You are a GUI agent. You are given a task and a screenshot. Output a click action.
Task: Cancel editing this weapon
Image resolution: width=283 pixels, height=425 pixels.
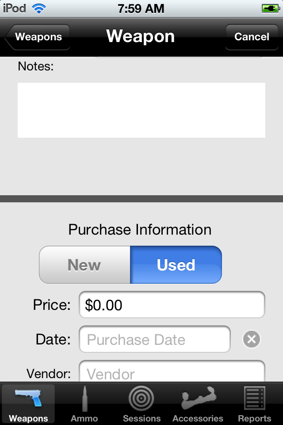click(x=252, y=37)
